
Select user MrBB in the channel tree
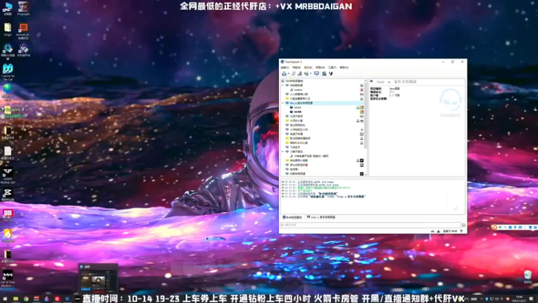(x=298, y=112)
